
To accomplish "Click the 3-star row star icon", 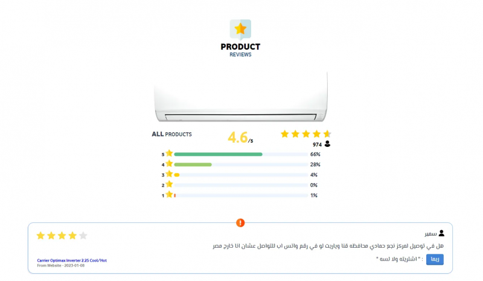I will pos(169,174).
